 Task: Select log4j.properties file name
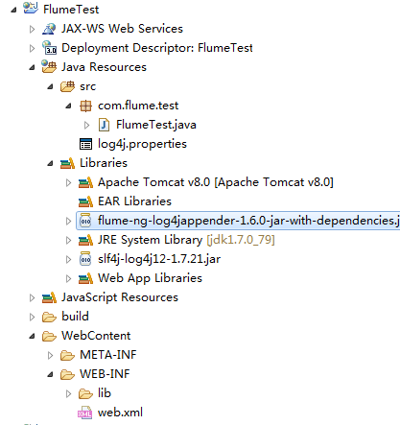pos(142,144)
